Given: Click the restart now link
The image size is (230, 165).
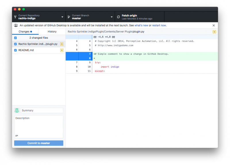Looking at the screenshot, I should [159, 25].
